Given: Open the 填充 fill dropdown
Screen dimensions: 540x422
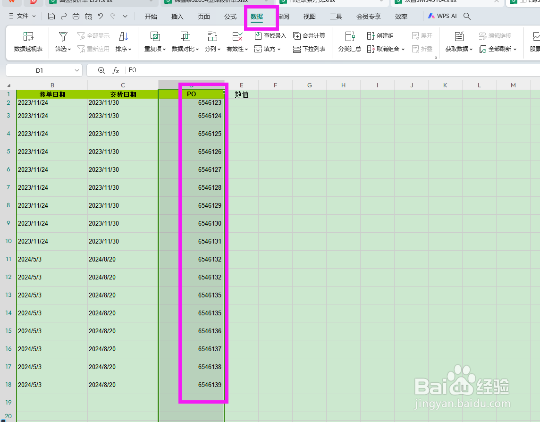Looking at the screenshot, I should pos(268,49).
